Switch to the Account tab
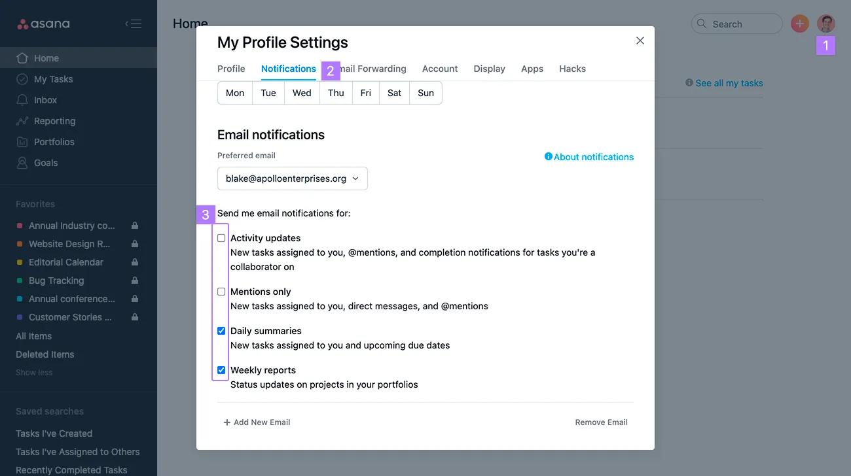 click(440, 69)
